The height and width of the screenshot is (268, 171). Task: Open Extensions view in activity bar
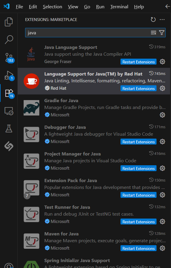click(9, 93)
